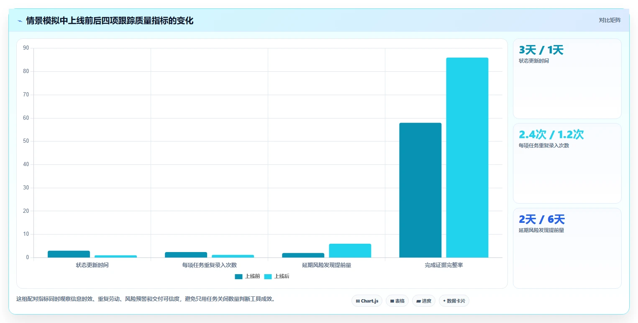The width and height of the screenshot is (638, 323).
Task: Toggle the 上线后 legend swatch
Action: tap(268, 276)
